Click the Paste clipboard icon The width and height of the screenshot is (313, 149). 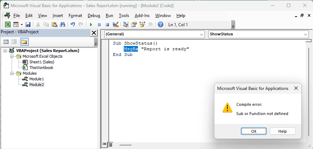[x=54, y=24]
